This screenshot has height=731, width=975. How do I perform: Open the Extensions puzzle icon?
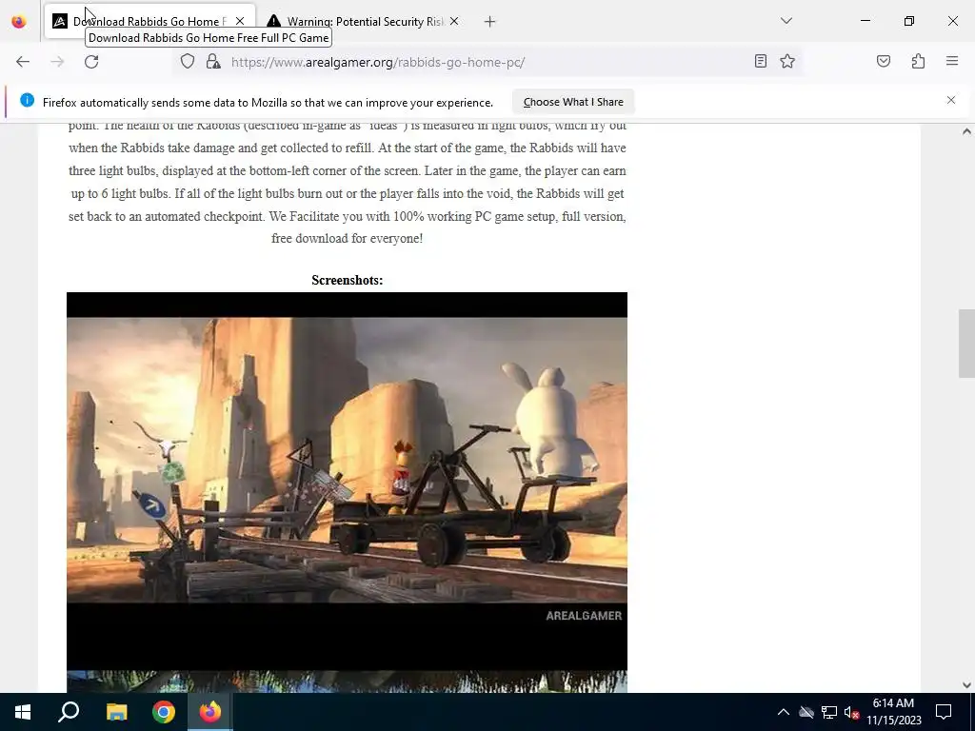coord(918,61)
